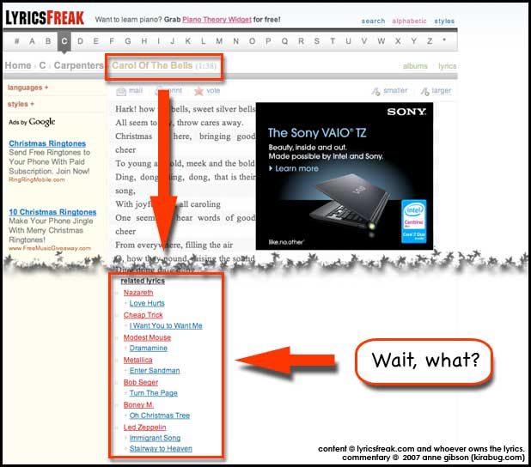531x467 pixels.
Task: Open the Led Zeppelin artist link
Action: [x=144, y=428]
